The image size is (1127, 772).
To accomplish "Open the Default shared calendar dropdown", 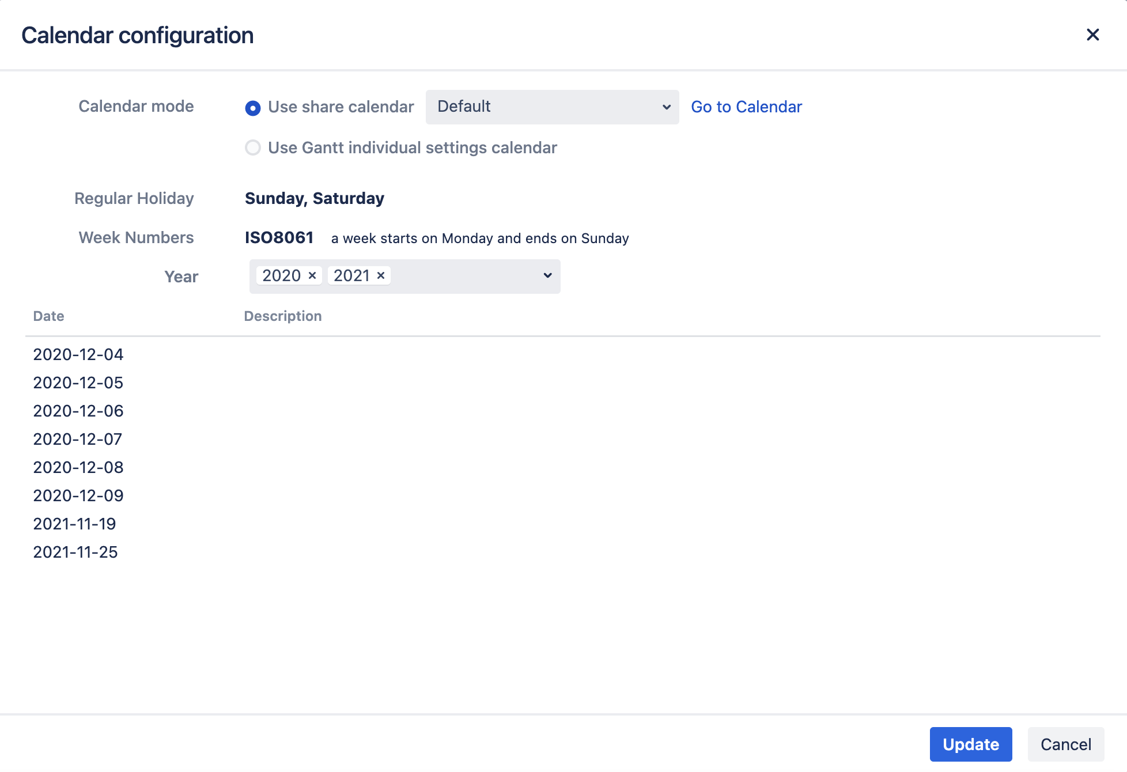I will (x=551, y=107).
